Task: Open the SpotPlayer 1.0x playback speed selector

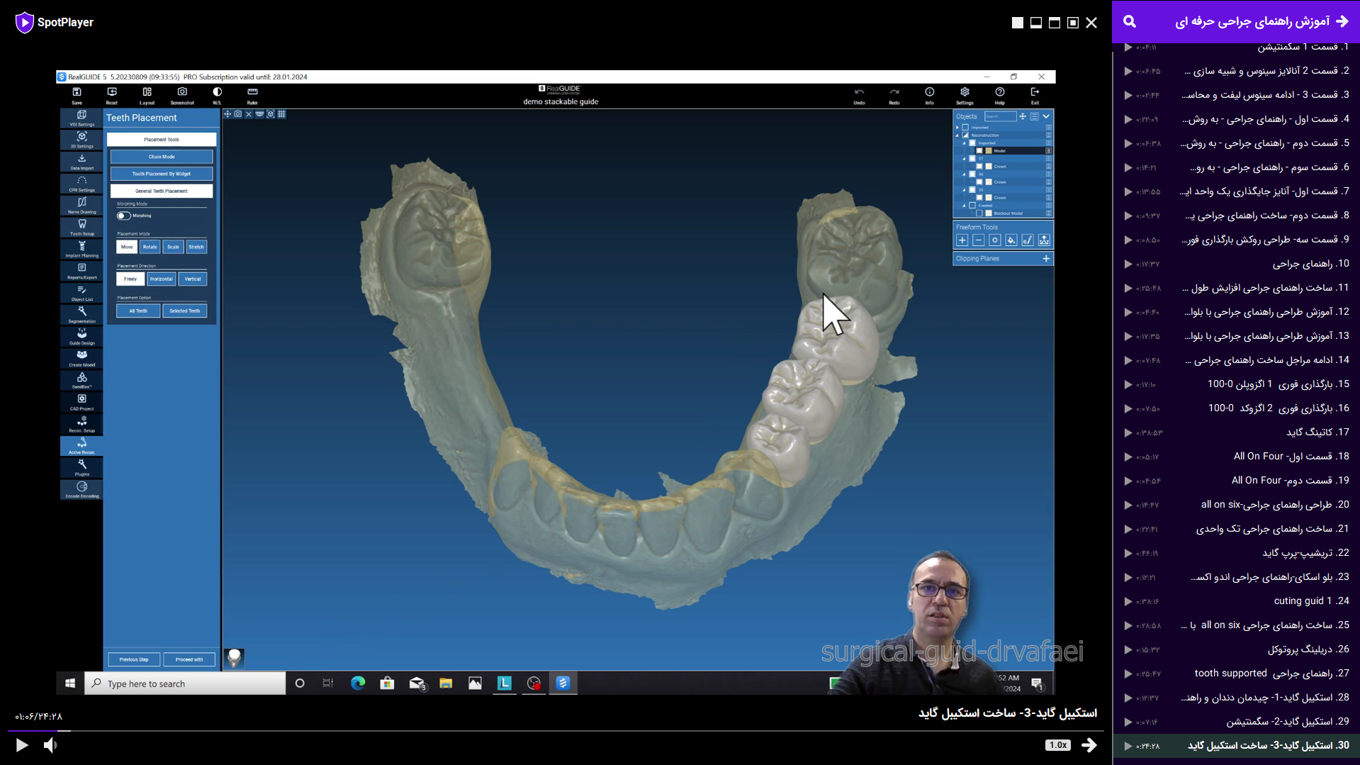Action: tap(1058, 745)
